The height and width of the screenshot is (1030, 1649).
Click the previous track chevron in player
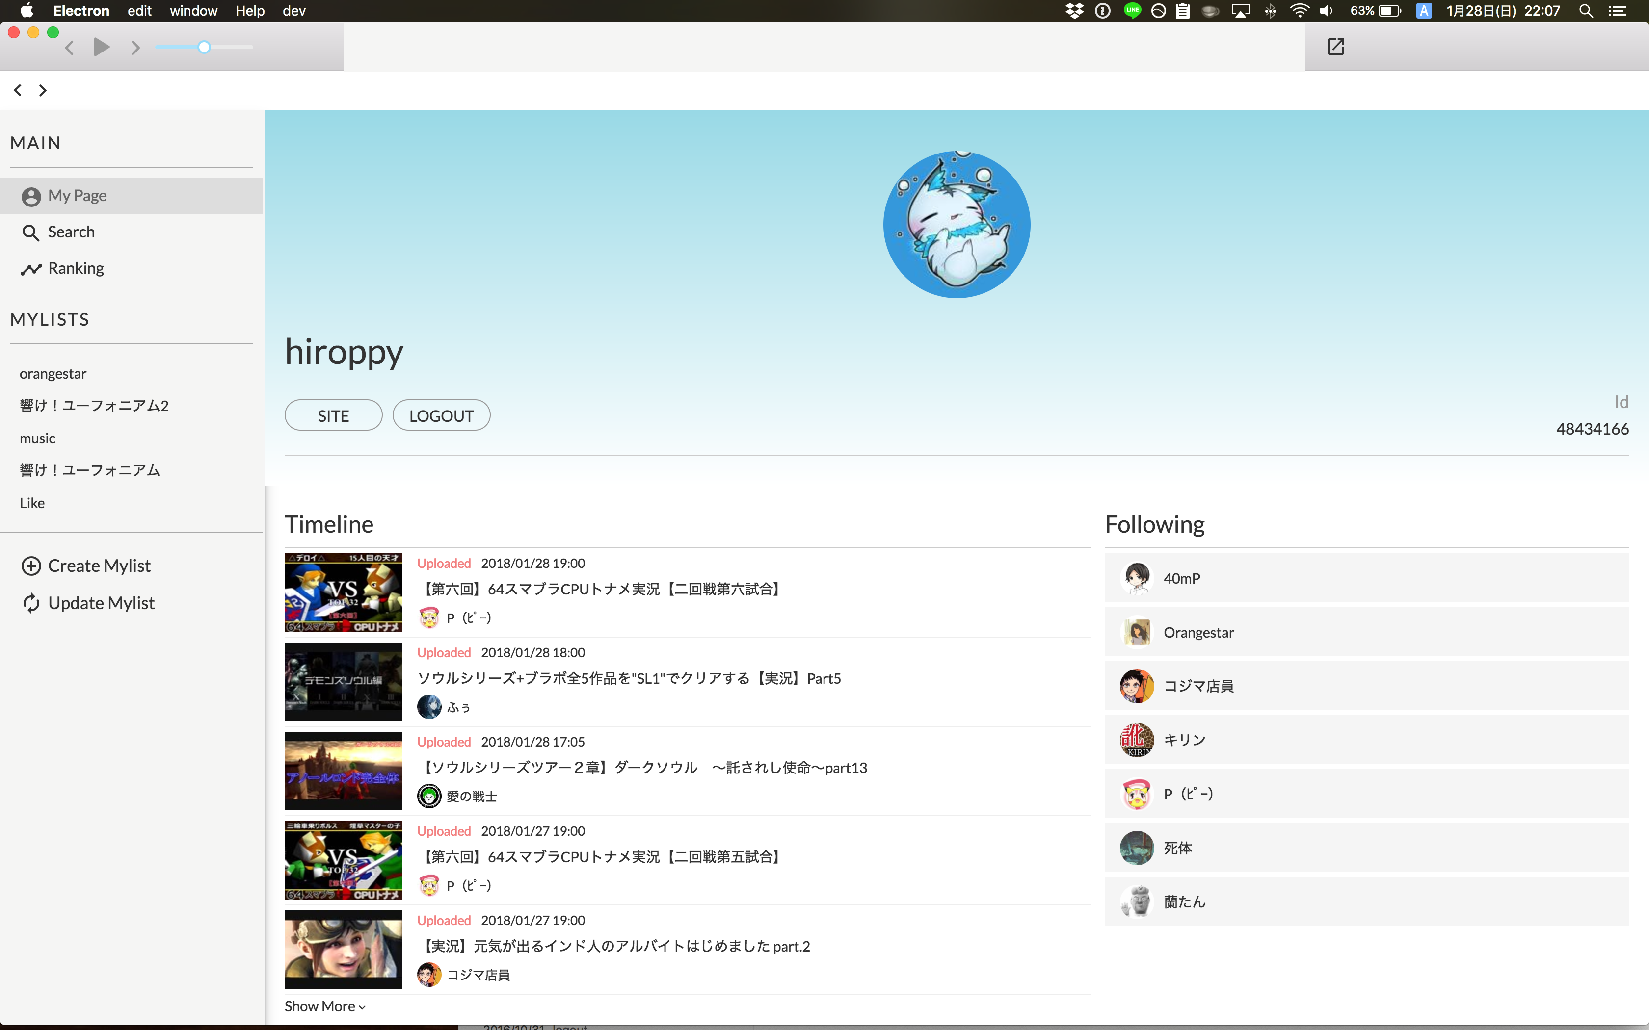(70, 47)
